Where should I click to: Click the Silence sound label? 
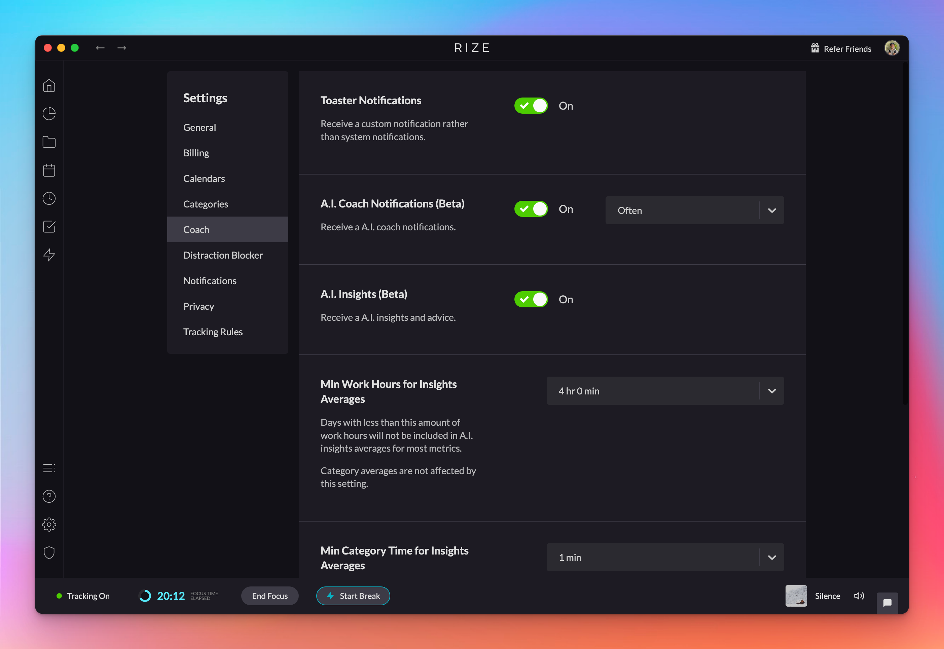tap(827, 596)
